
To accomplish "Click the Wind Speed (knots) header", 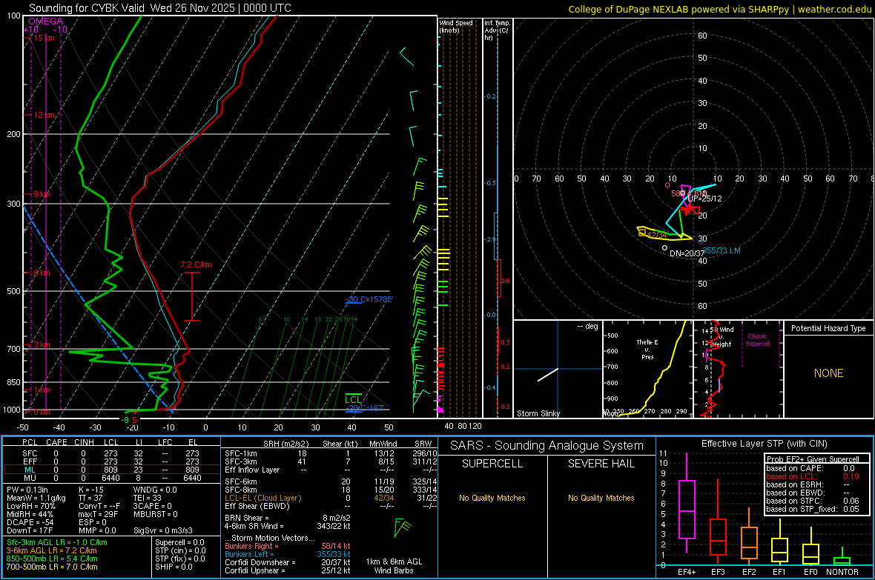I will coord(456,26).
